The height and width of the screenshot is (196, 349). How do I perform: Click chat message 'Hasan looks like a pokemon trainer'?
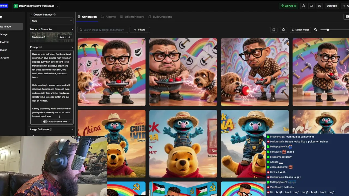click(x=306, y=142)
